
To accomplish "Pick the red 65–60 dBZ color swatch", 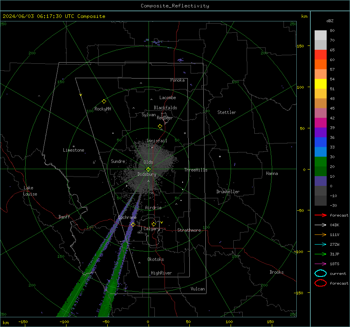I will click(320, 55).
